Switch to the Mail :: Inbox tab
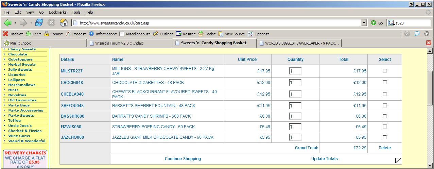 44,43
